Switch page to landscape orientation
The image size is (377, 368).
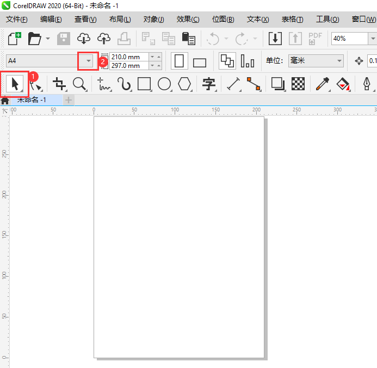click(x=200, y=61)
